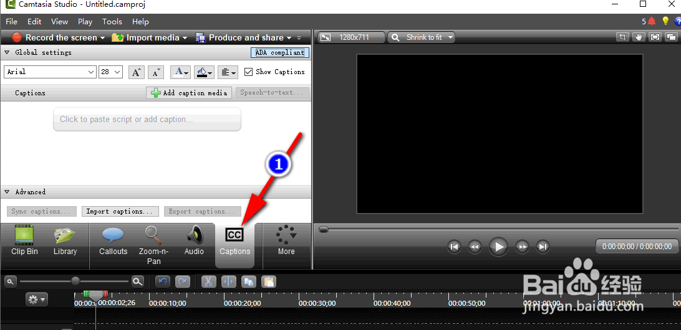Click the paste script caption field
681x330 pixels.
click(147, 120)
